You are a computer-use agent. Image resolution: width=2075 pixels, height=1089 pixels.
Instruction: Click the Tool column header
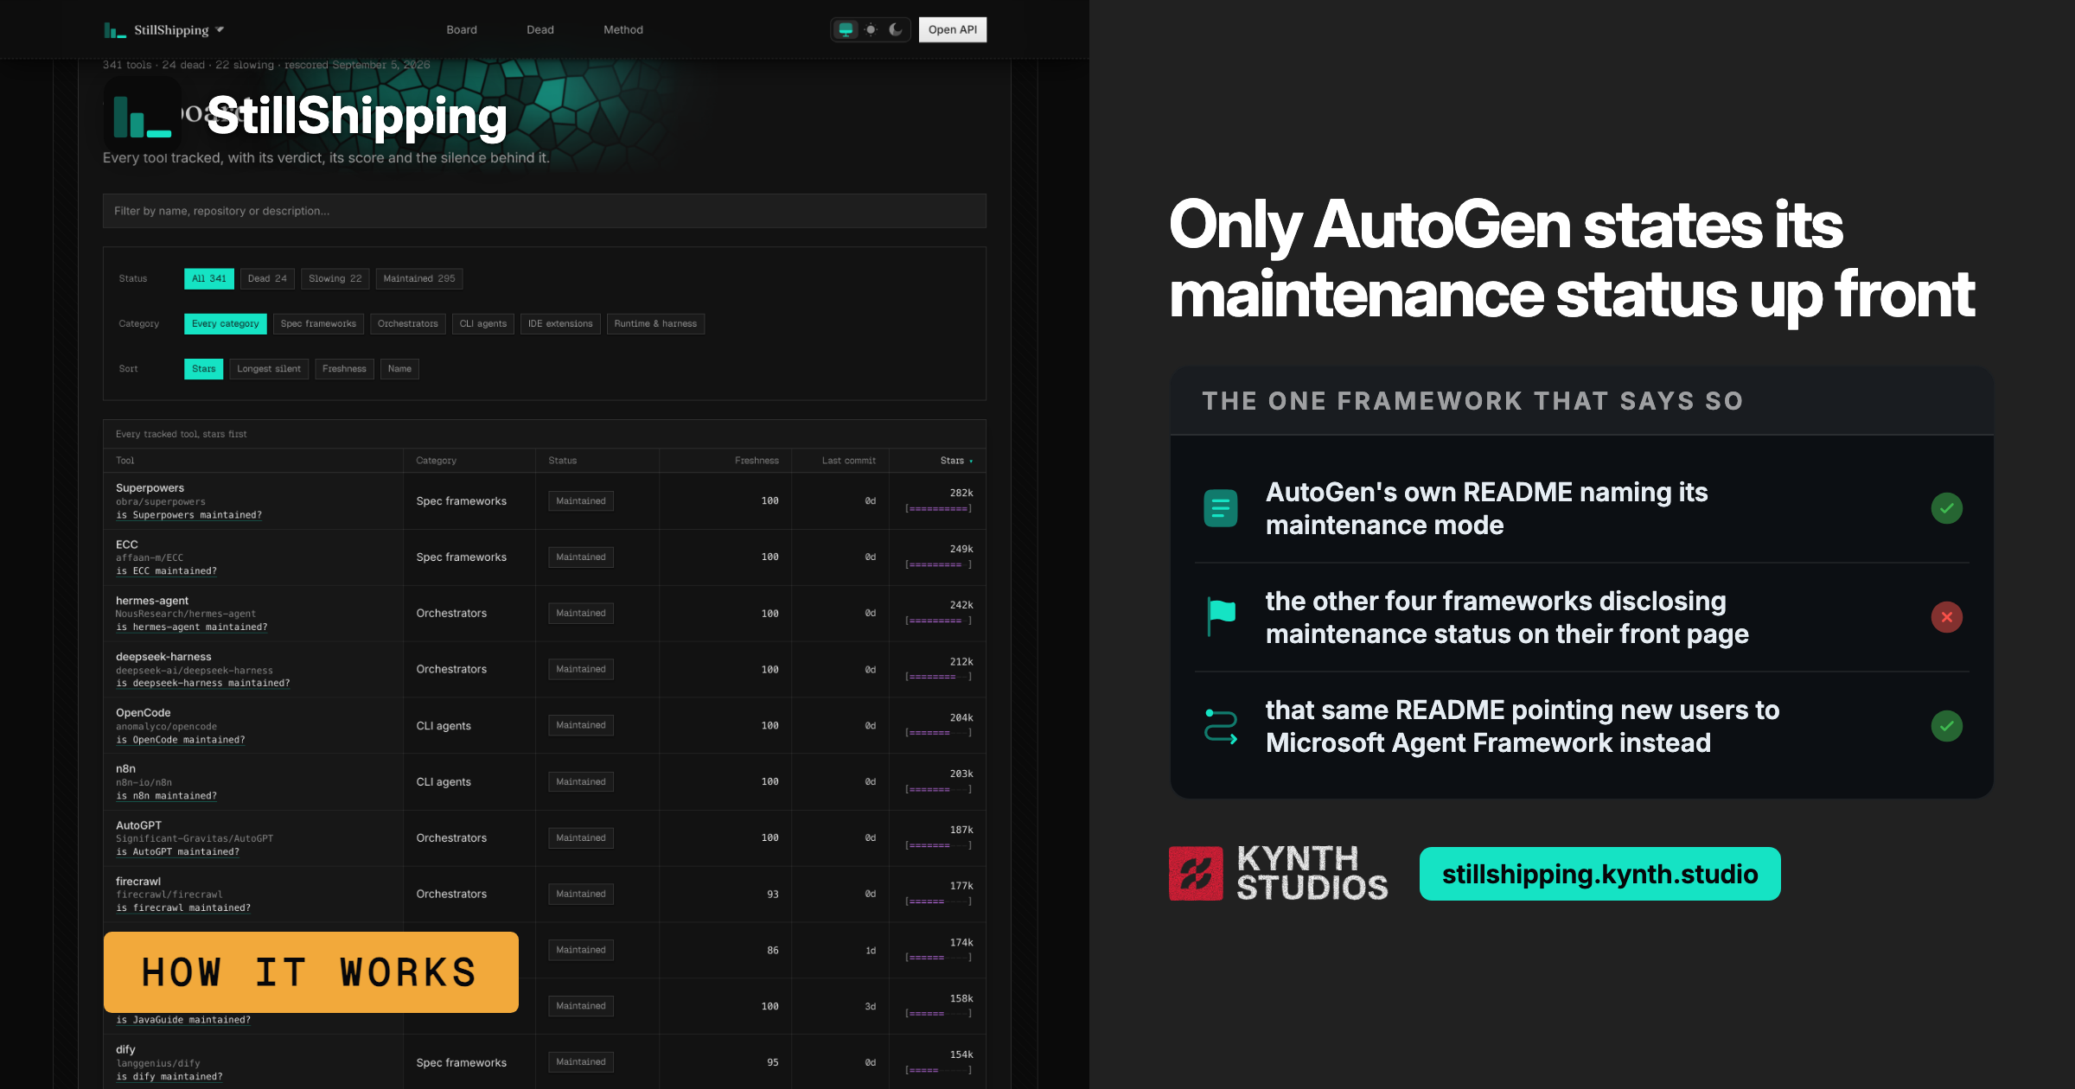125,461
